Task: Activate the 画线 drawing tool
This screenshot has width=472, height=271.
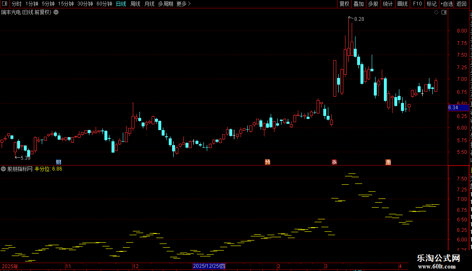Action: point(403,4)
